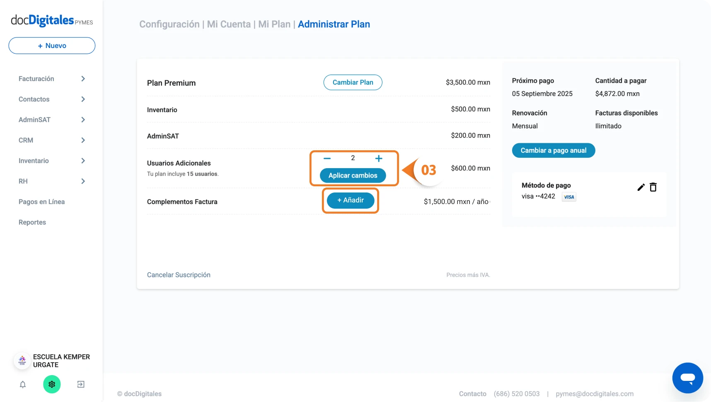Click the Cambiar Plan button

click(x=353, y=82)
